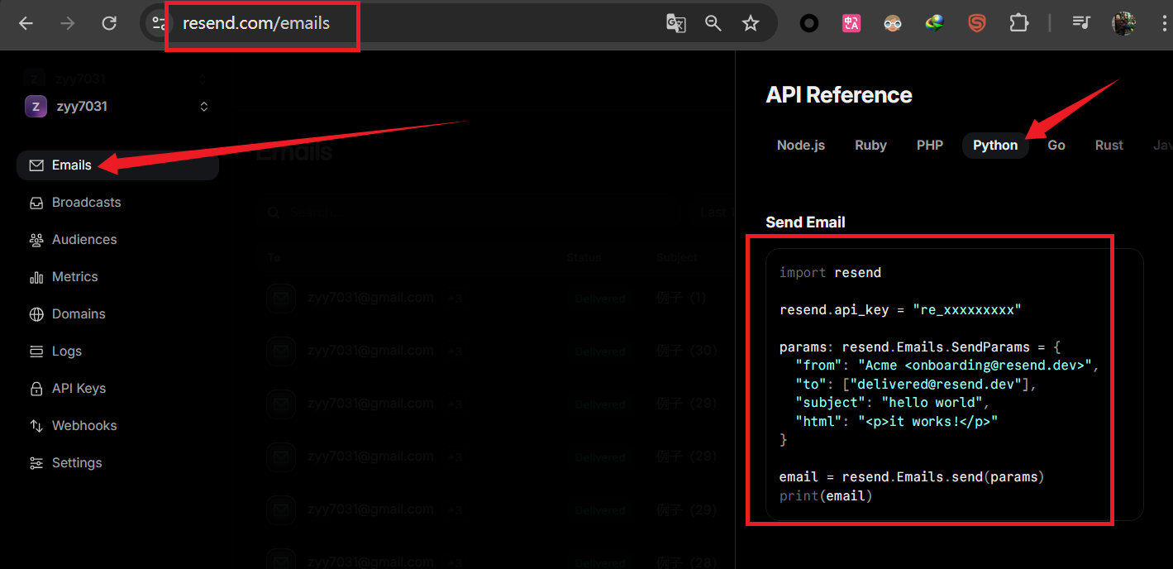Click the API Keys lock icon
The height and width of the screenshot is (569, 1173).
36,389
